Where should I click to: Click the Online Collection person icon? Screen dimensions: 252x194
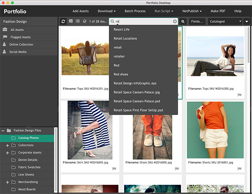(x=4, y=44)
